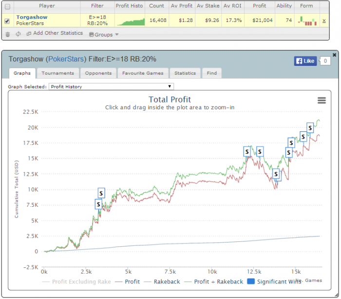Sort by Av ROI column header
Screen dimensions: 341x299
(x=232, y=6)
